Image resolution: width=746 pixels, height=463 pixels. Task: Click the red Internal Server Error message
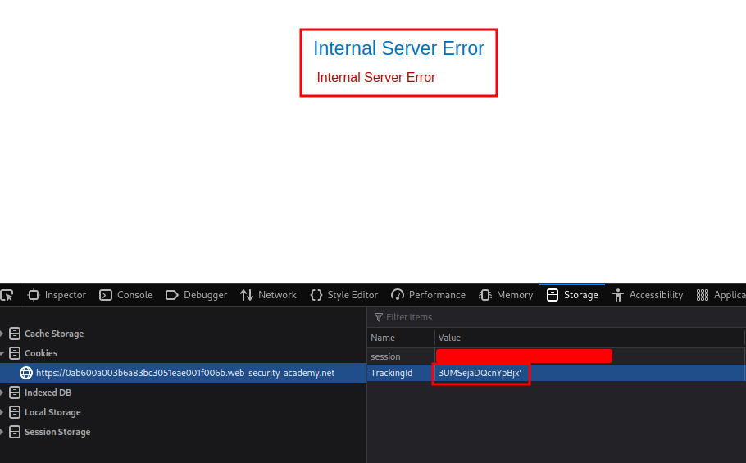(375, 78)
